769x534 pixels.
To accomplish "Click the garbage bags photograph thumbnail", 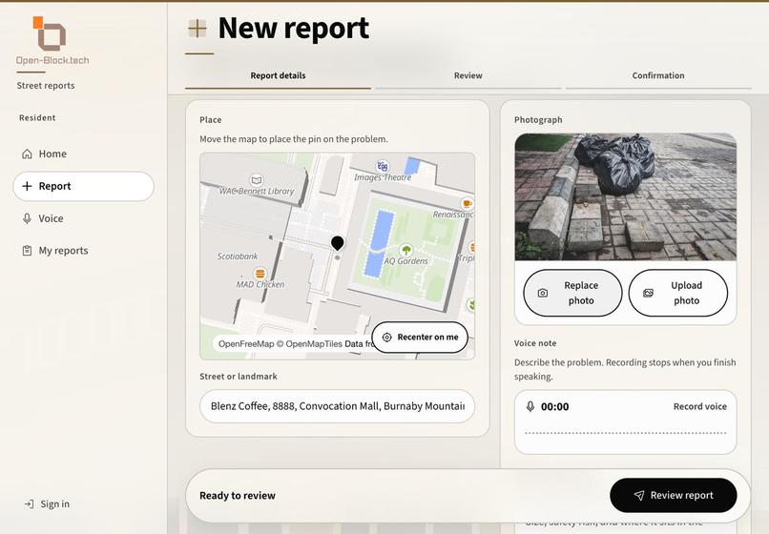I will tap(626, 196).
